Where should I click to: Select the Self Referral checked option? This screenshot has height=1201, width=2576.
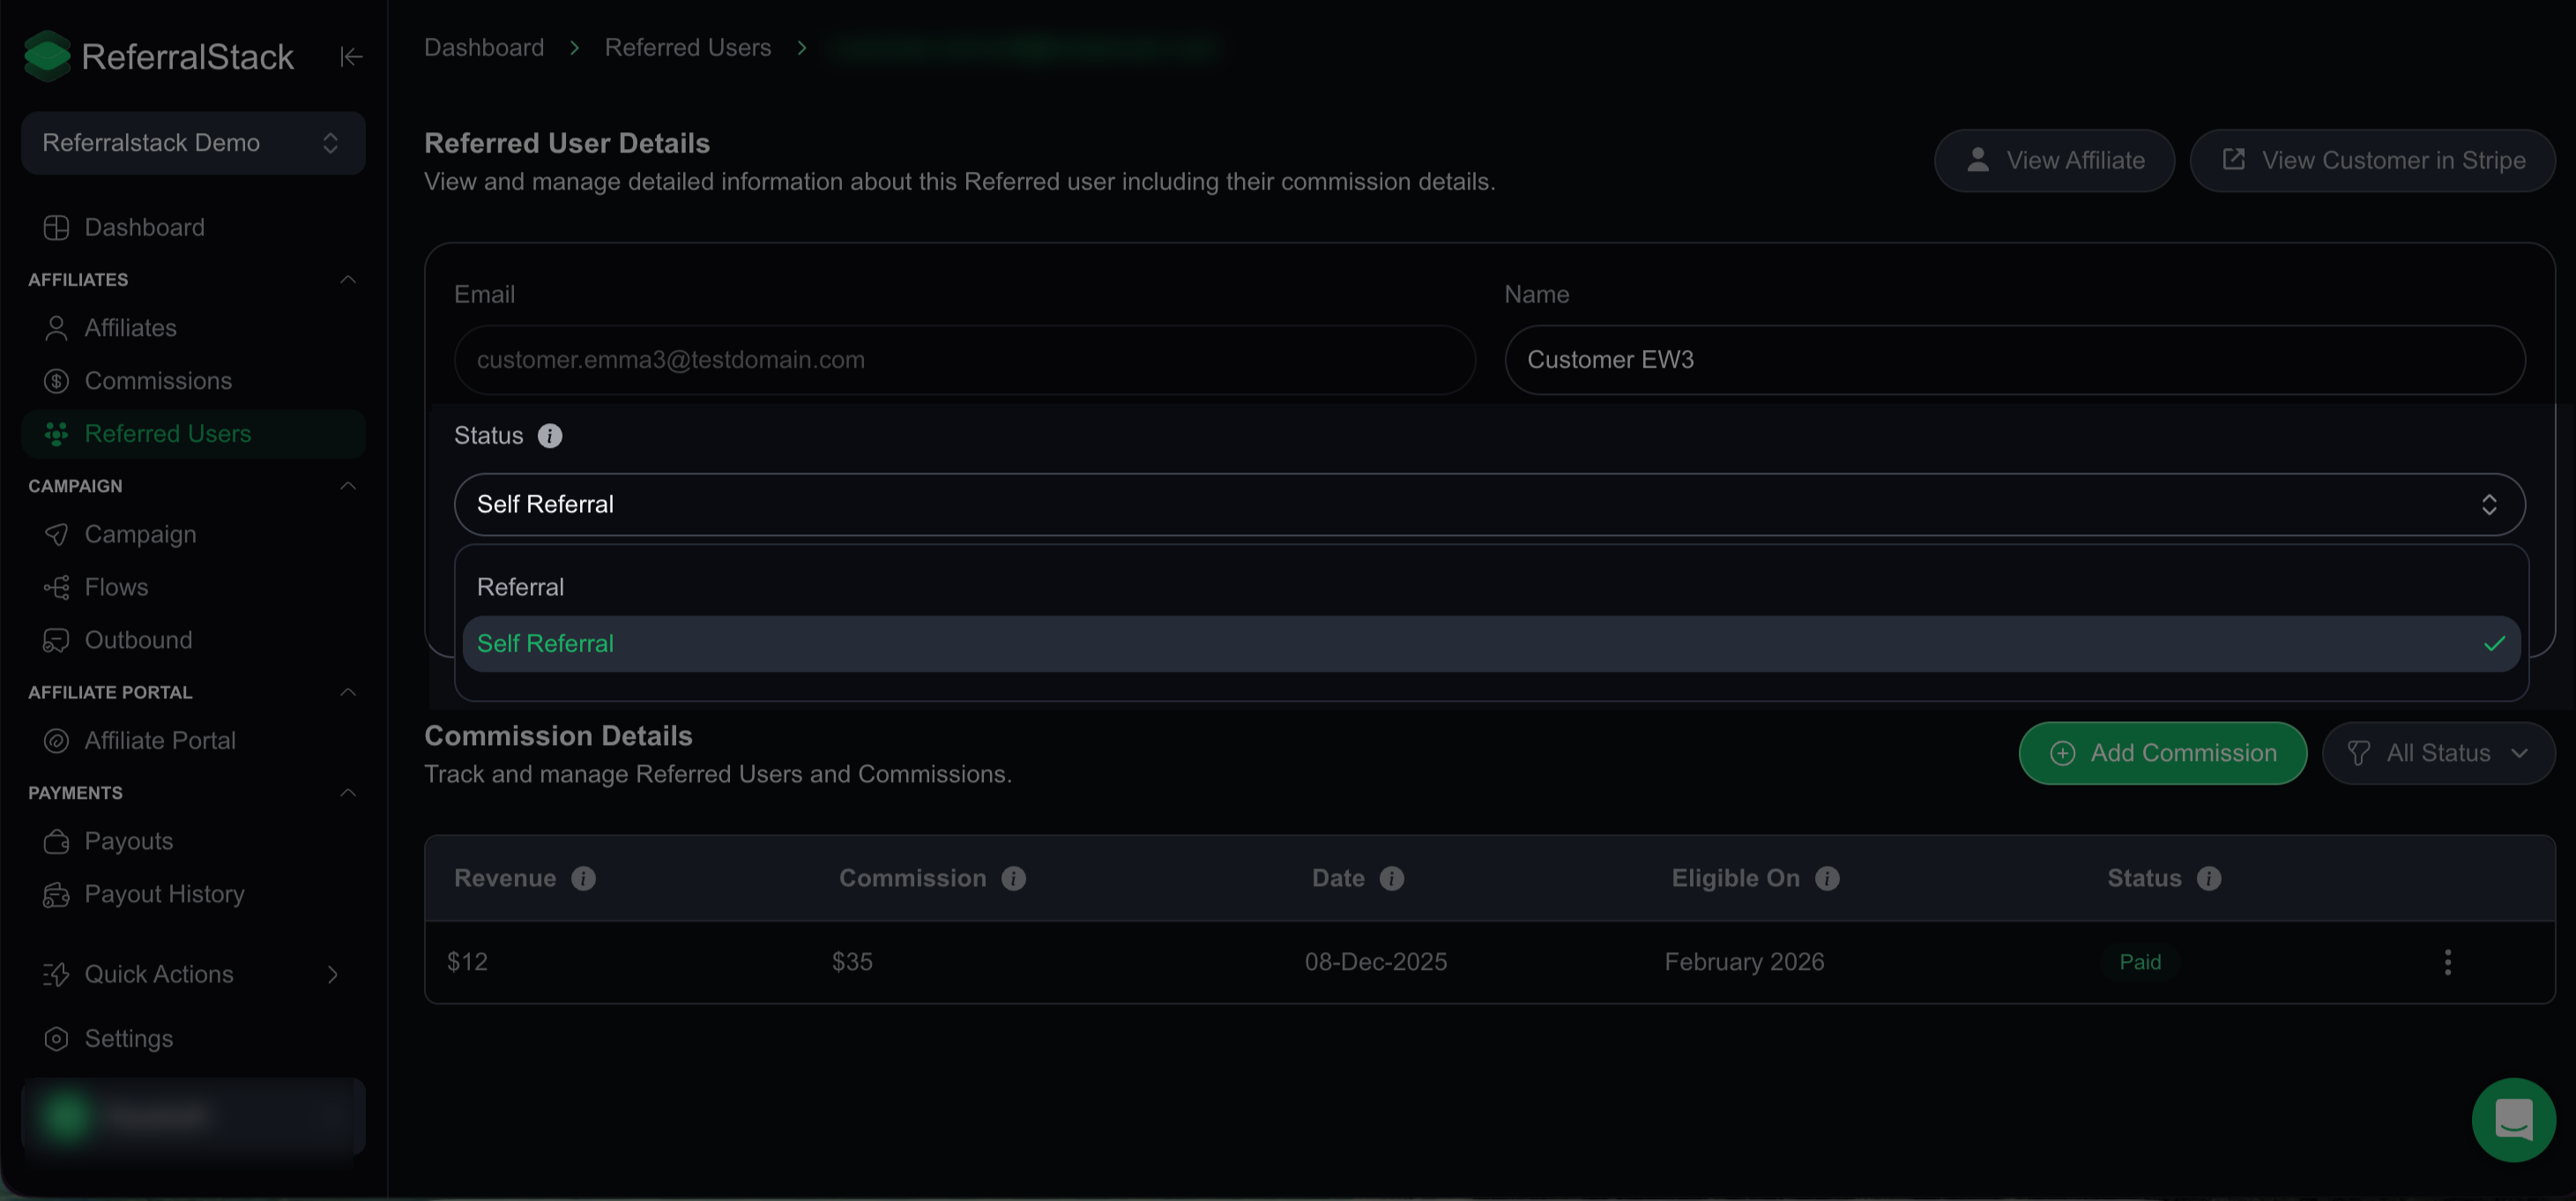click(1491, 644)
